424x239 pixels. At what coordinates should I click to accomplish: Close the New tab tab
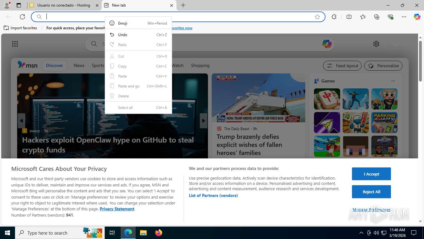171,5
